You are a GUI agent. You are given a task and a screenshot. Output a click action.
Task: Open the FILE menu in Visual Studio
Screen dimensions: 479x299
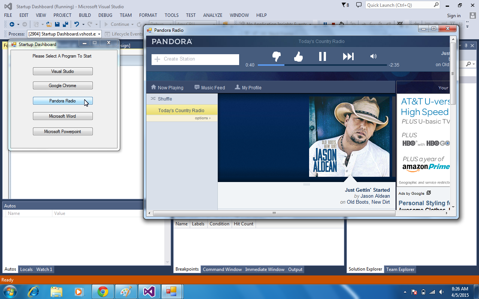click(x=8, y=15)
